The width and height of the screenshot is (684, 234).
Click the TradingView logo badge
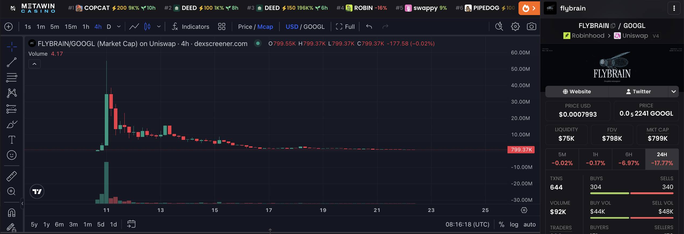(37, 192)
